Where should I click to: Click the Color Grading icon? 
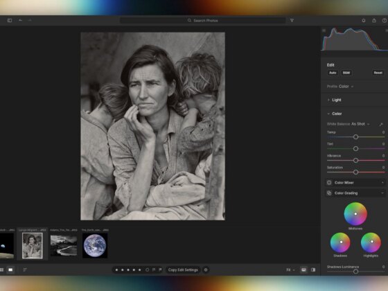329,193
